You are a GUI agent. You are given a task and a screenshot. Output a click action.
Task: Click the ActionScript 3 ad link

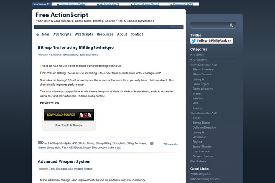(109, 4)
